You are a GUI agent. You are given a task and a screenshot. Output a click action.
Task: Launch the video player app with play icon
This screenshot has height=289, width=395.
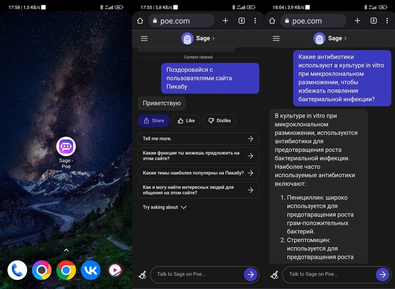(x=115, y=270)
